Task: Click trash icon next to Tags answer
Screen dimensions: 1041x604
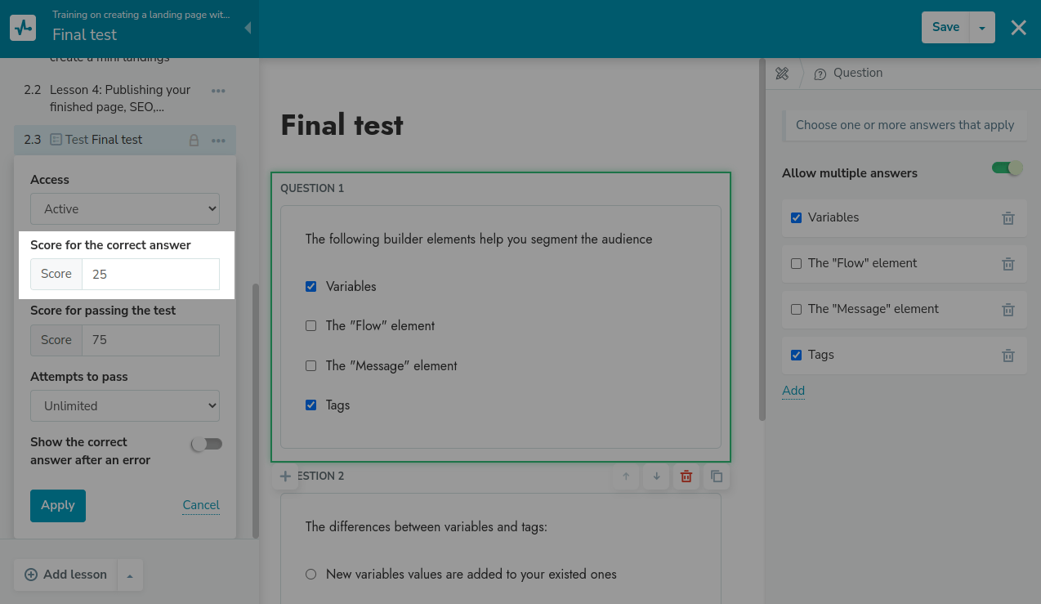Action: [1007, 356]
